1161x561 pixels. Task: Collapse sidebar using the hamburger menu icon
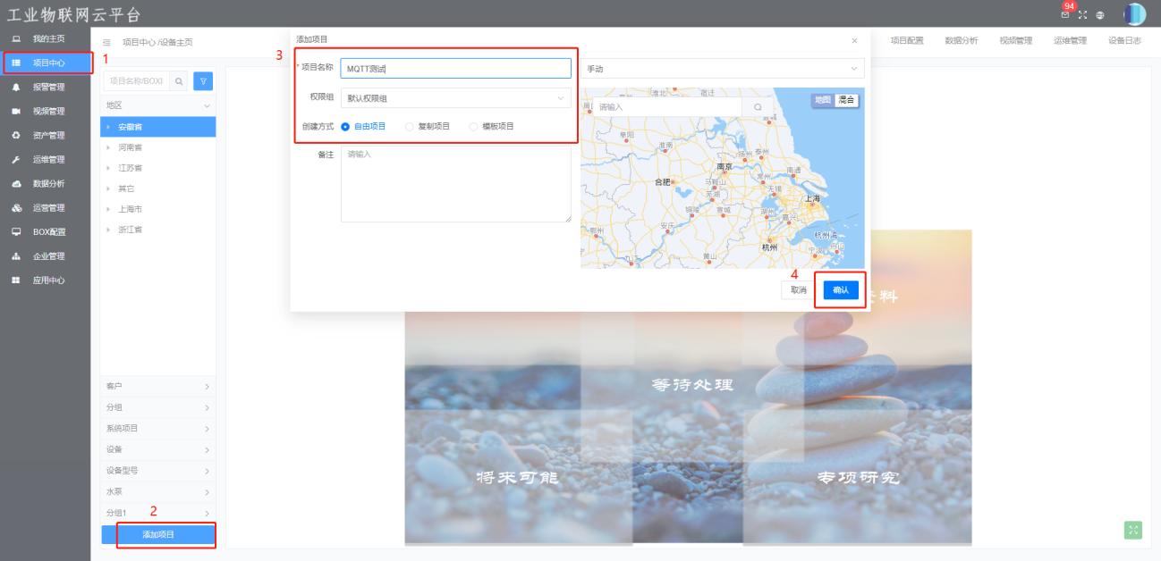coord(106,42)
